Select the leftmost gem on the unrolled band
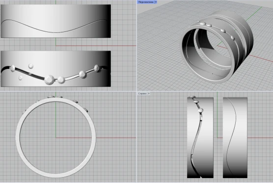Image resolution: width=273 pixels, height=183 pixels. [13, 68]
